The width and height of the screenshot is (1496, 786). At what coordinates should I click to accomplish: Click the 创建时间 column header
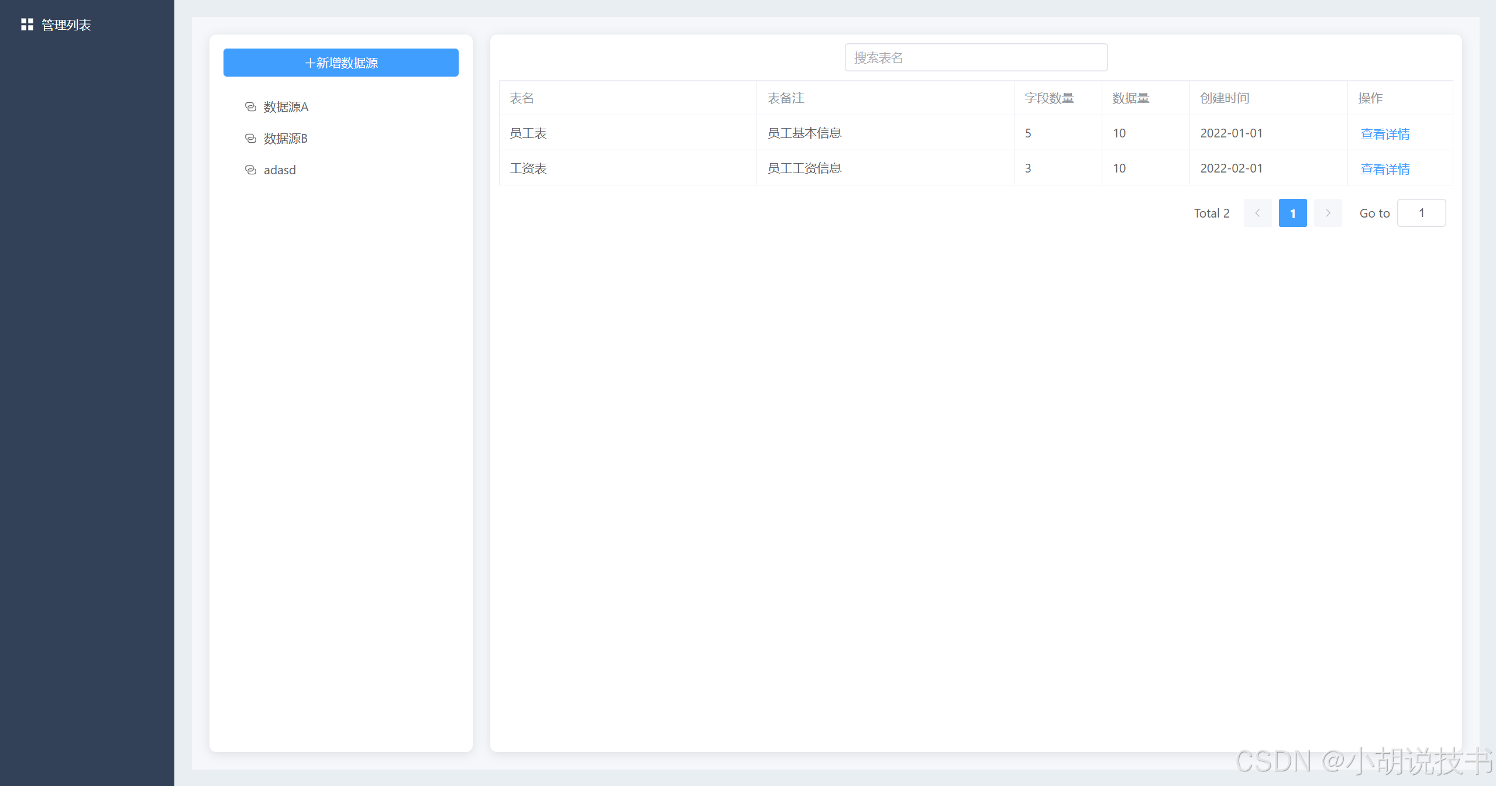point(1224,98)
